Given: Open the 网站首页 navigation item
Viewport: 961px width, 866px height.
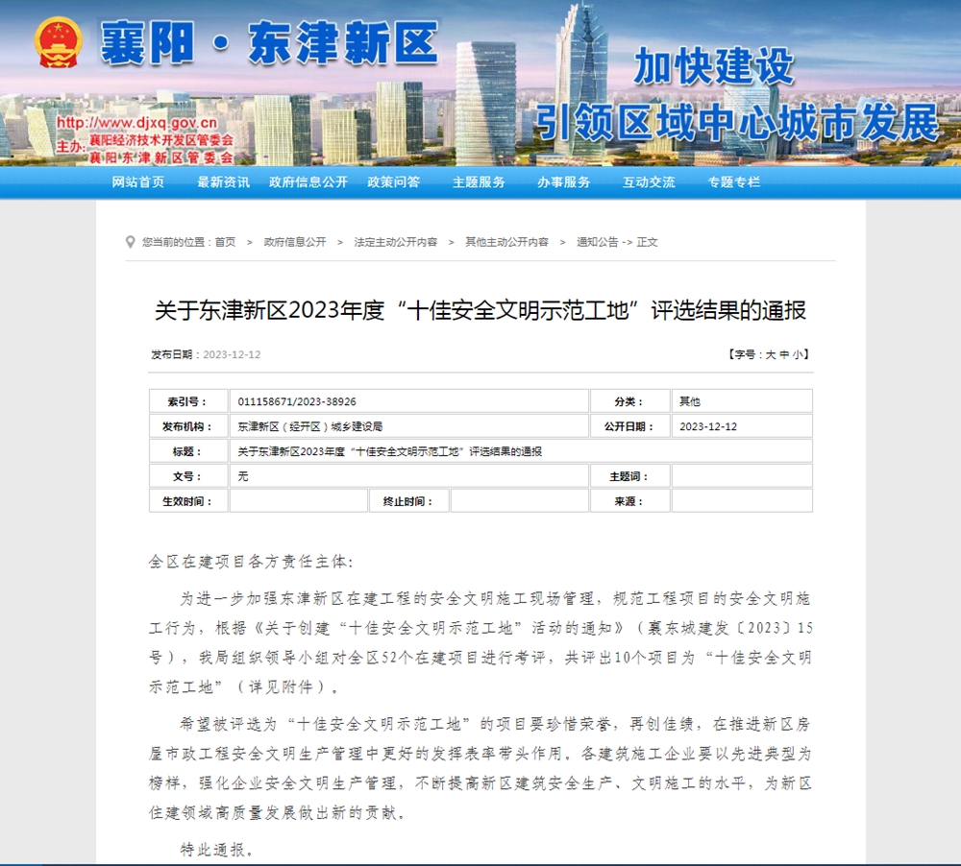Looking at the screenshot, I should 137,182.
